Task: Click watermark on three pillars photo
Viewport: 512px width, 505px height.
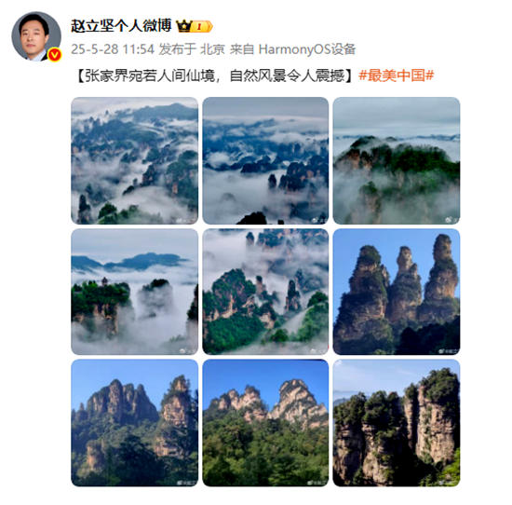Action: coord(449,351)
